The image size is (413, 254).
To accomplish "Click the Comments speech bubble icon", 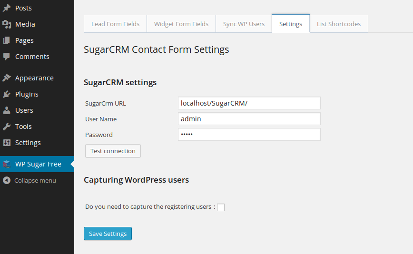I will coord(7,57).
